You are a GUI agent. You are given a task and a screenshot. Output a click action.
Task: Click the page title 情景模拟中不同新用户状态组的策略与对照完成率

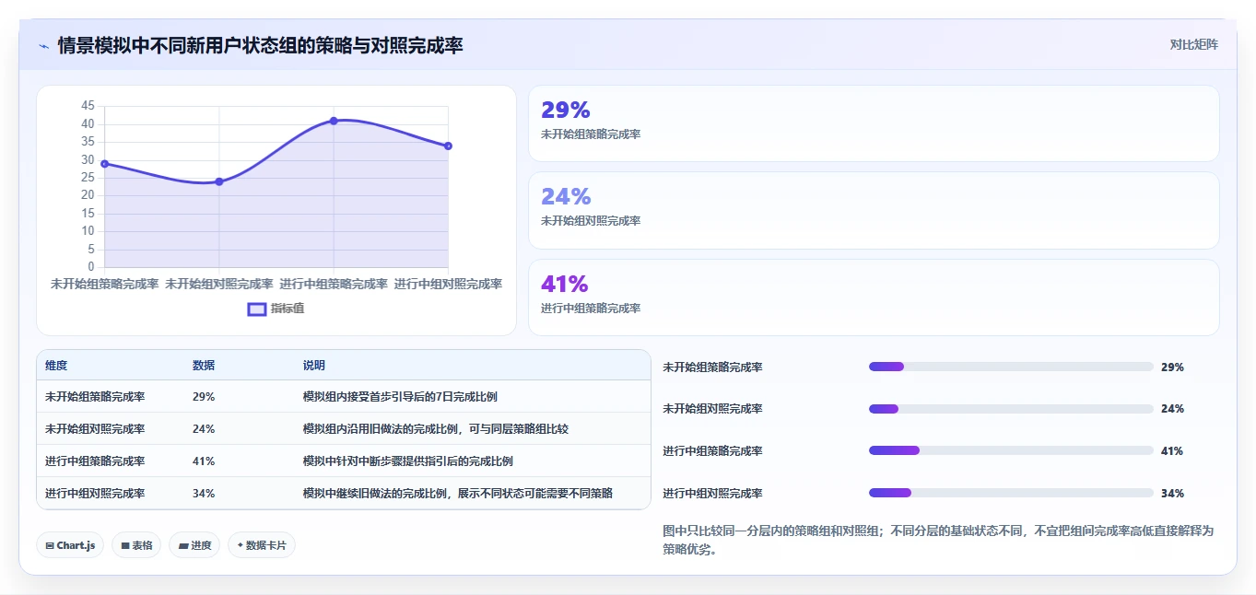[260, 45]
